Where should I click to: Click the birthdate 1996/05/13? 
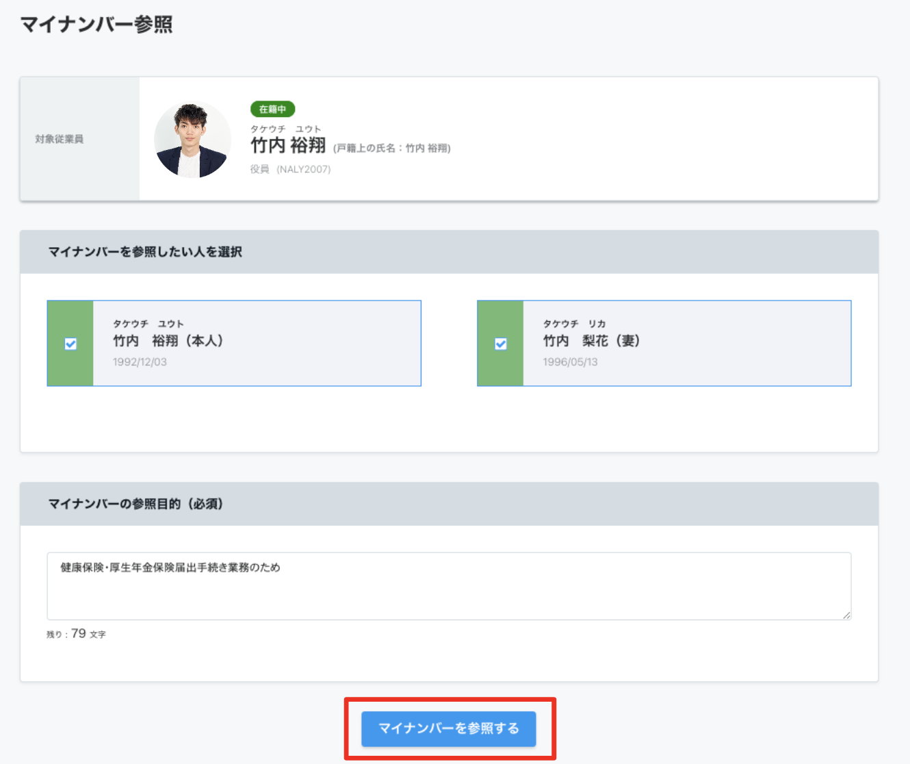point(570,361)
